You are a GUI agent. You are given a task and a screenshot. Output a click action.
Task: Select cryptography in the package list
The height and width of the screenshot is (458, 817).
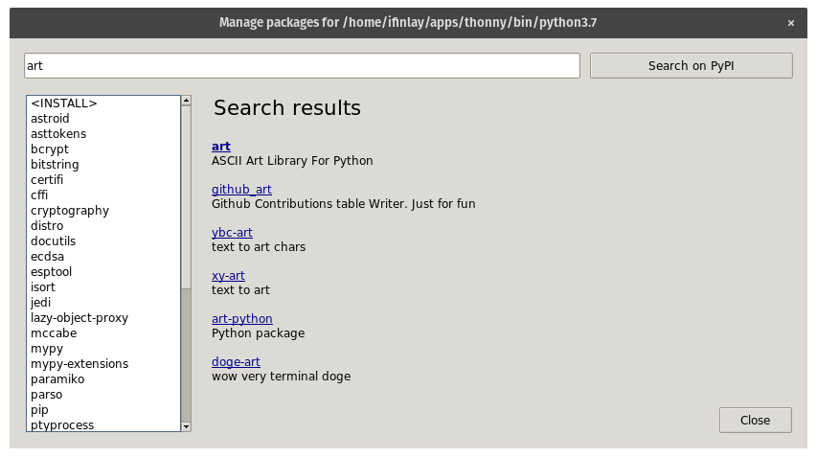click(x=103, y=211)
